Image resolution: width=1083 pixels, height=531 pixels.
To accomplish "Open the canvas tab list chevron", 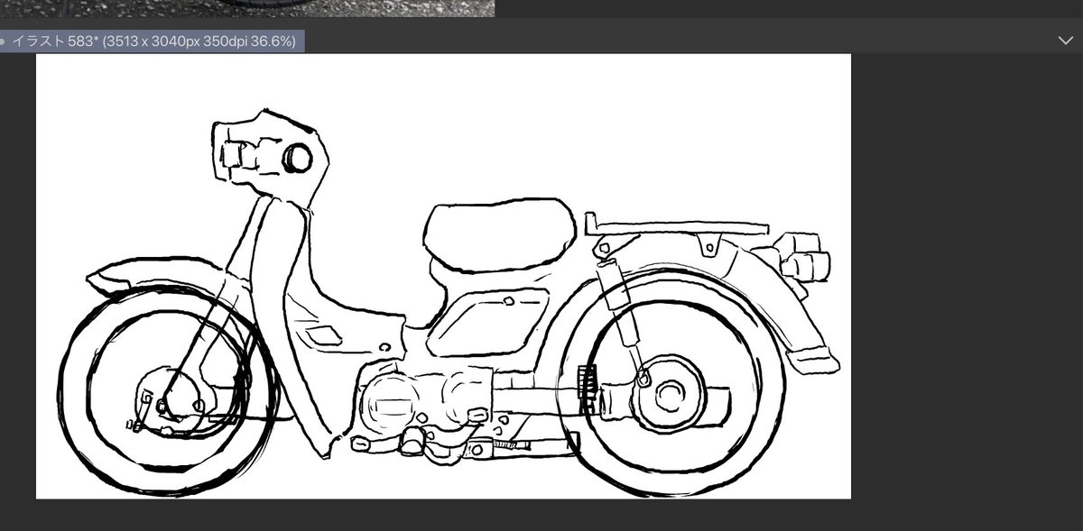I will (x=1065, y=41).
